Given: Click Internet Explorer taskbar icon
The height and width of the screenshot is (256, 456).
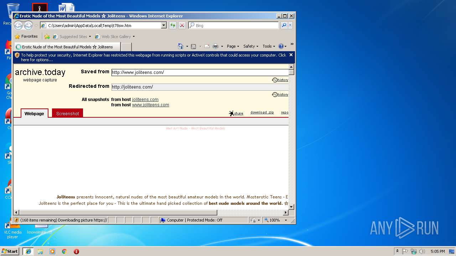Looking at the screenshot, I should click(28, 251).
